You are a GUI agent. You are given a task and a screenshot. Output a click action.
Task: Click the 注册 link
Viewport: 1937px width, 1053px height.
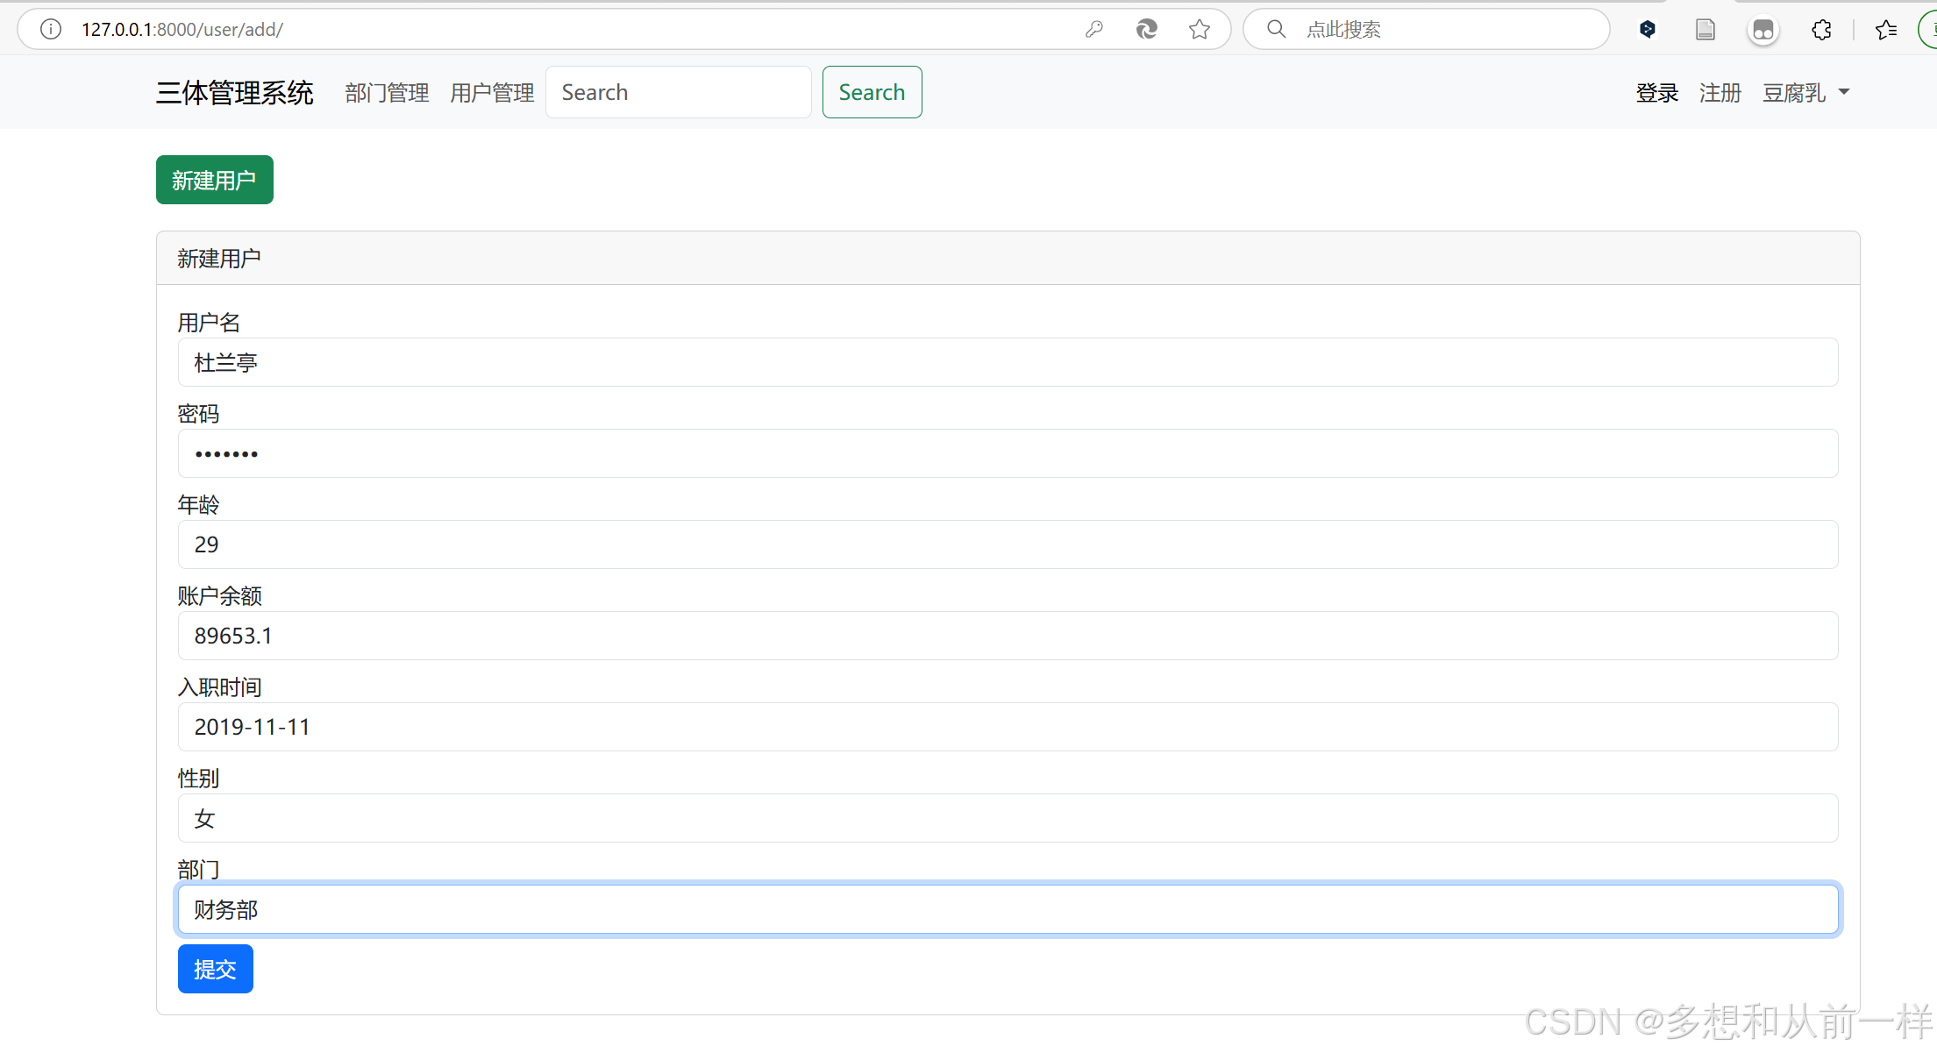coord(1720,92)
